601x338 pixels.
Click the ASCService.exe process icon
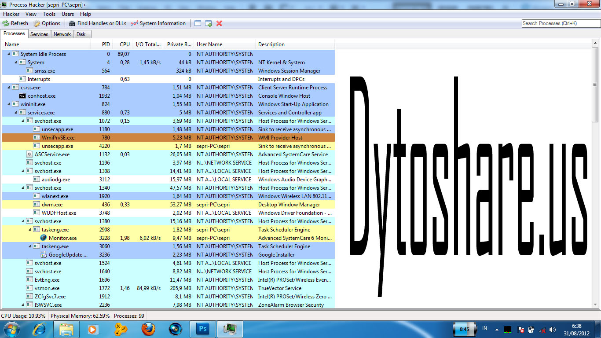[29, 154]
